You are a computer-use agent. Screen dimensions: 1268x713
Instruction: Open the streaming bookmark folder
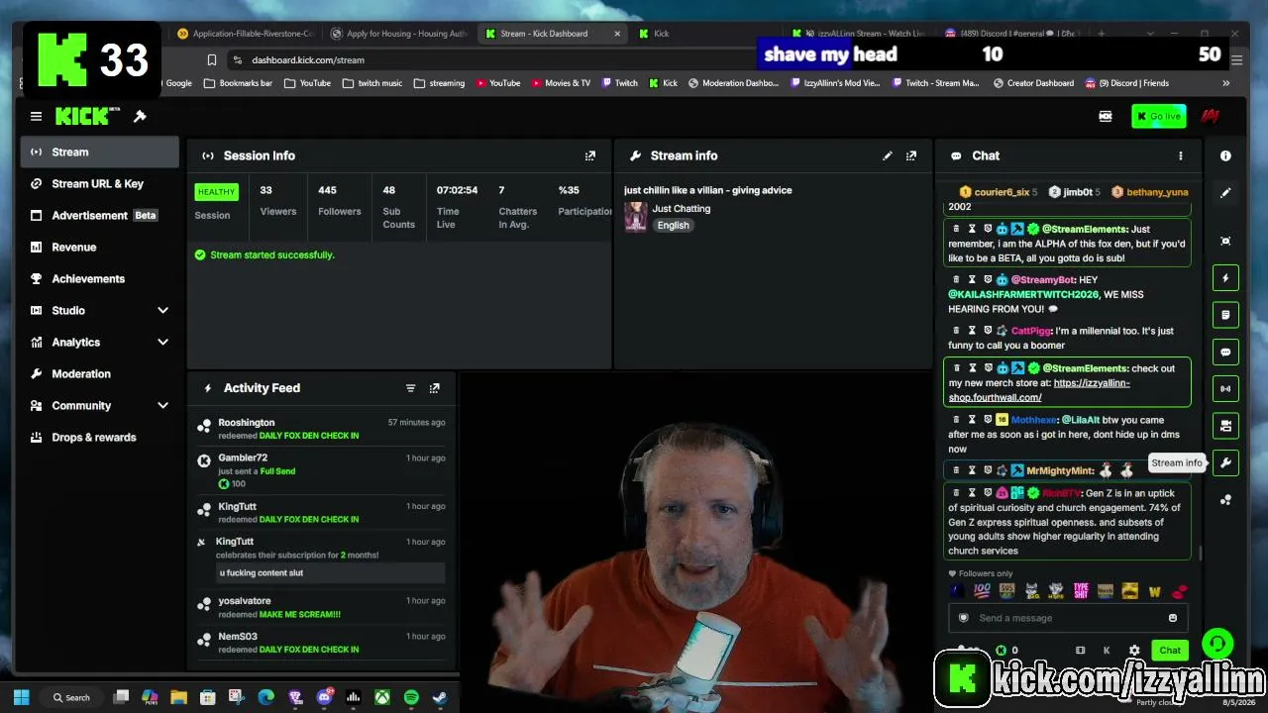tap(440, 83)
